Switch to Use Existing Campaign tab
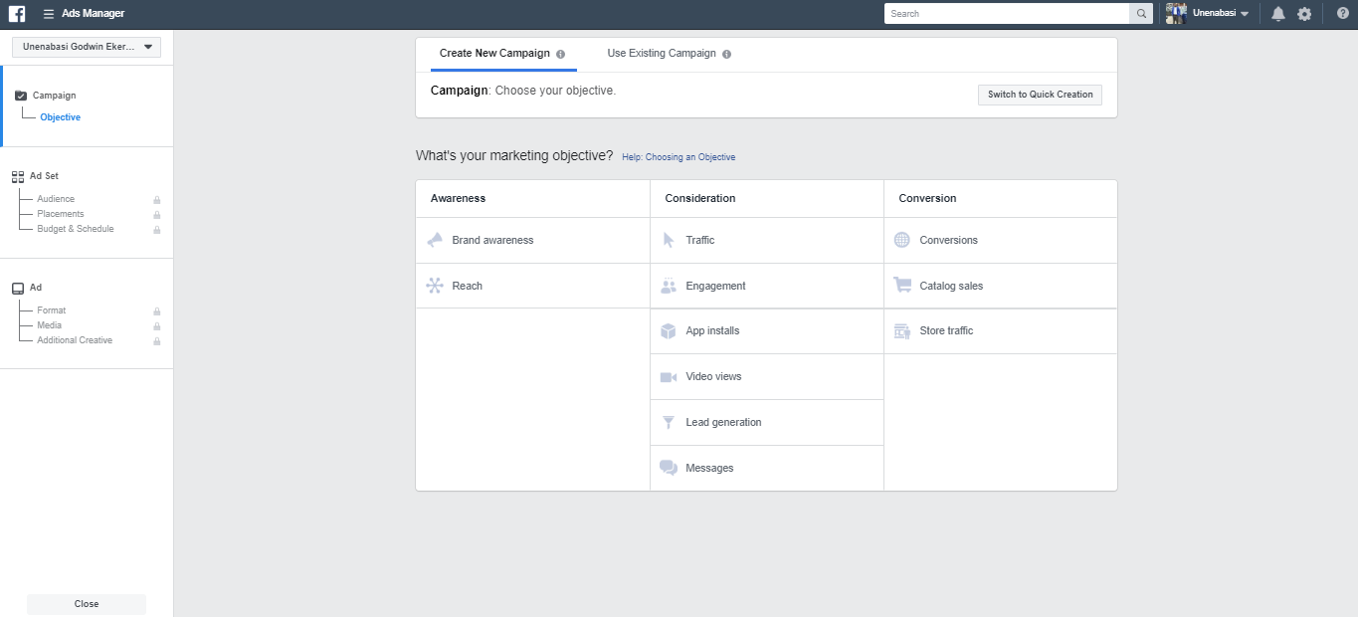 [x=662, y=54]
